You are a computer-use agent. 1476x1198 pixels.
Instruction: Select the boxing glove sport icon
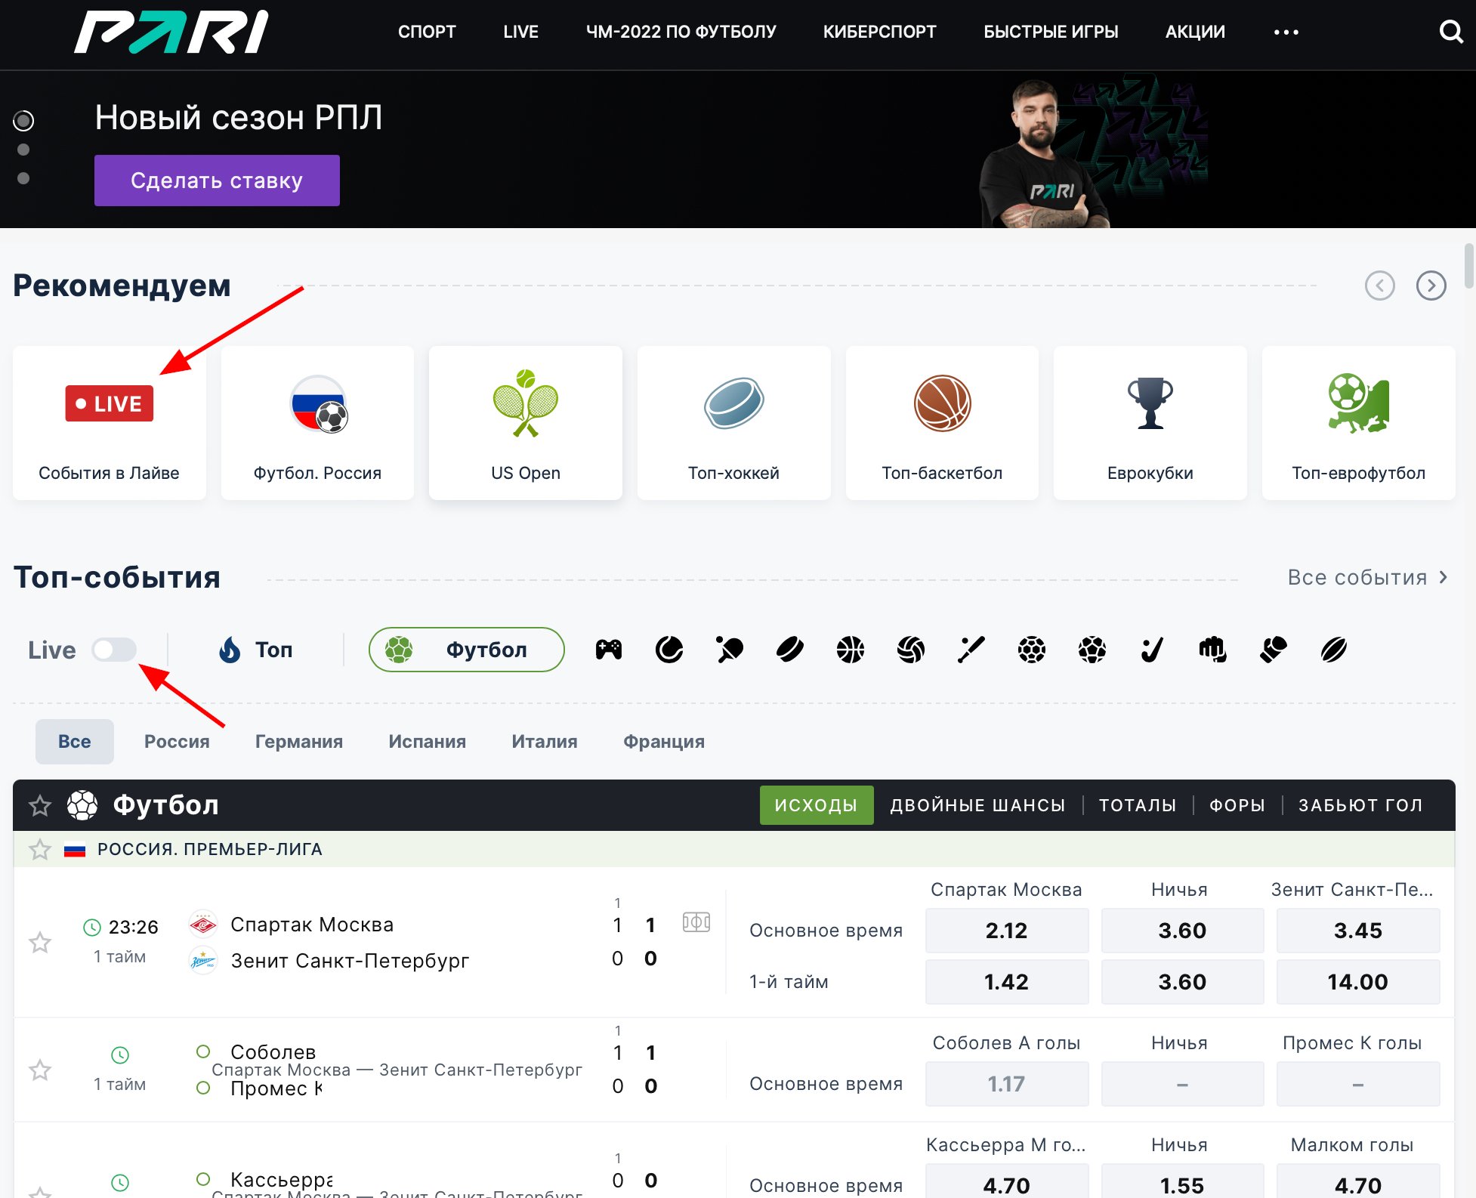1274,650
